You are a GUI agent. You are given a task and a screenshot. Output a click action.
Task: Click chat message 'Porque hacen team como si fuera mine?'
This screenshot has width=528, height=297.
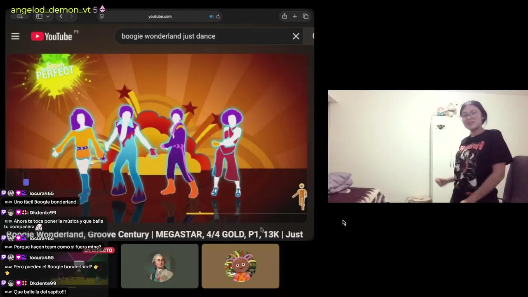click(x=57, y=247)
